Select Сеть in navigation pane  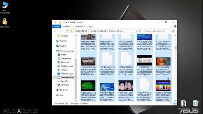click(x=60, y=95)
